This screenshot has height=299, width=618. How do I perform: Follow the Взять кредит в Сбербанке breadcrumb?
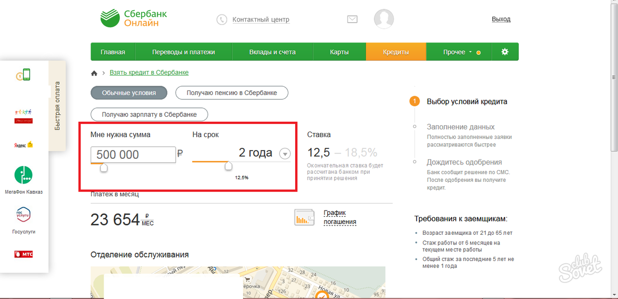tap(149, 72)
